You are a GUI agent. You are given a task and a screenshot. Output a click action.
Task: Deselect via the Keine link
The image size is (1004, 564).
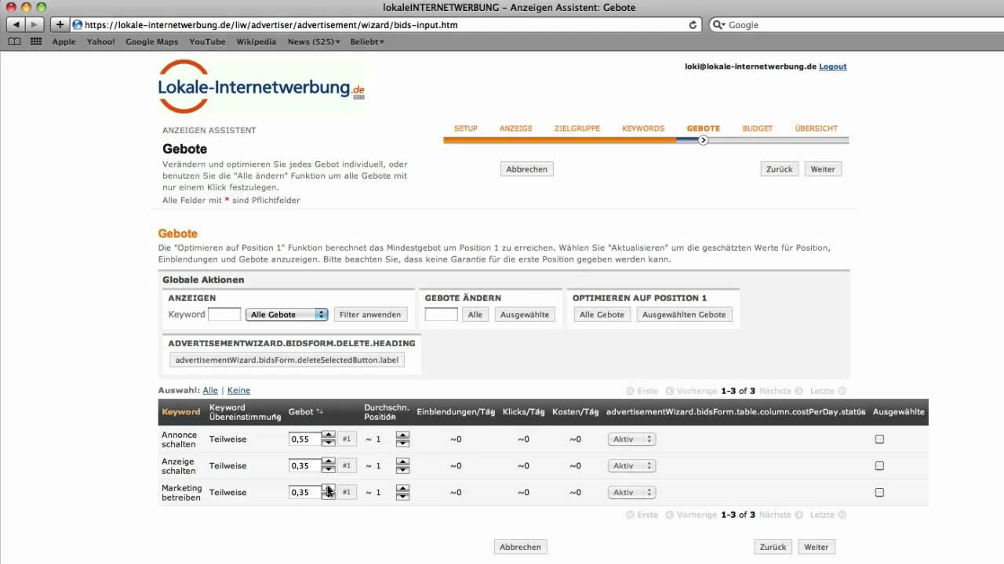point(238,390)
